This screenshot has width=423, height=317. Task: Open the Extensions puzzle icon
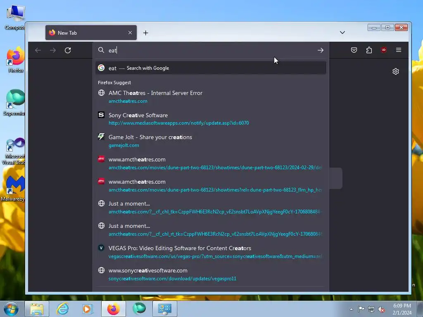[369, 50]
